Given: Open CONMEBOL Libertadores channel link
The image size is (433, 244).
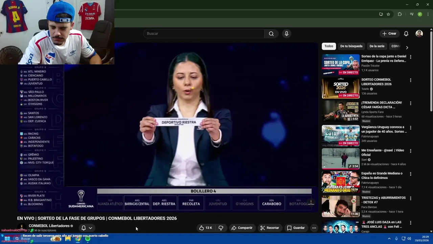Looking at the screenshot, I should [x=49, y=226].
